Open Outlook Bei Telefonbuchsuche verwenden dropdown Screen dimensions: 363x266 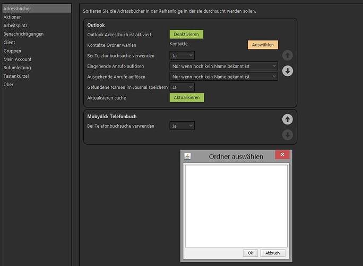(x=182, y=56)
